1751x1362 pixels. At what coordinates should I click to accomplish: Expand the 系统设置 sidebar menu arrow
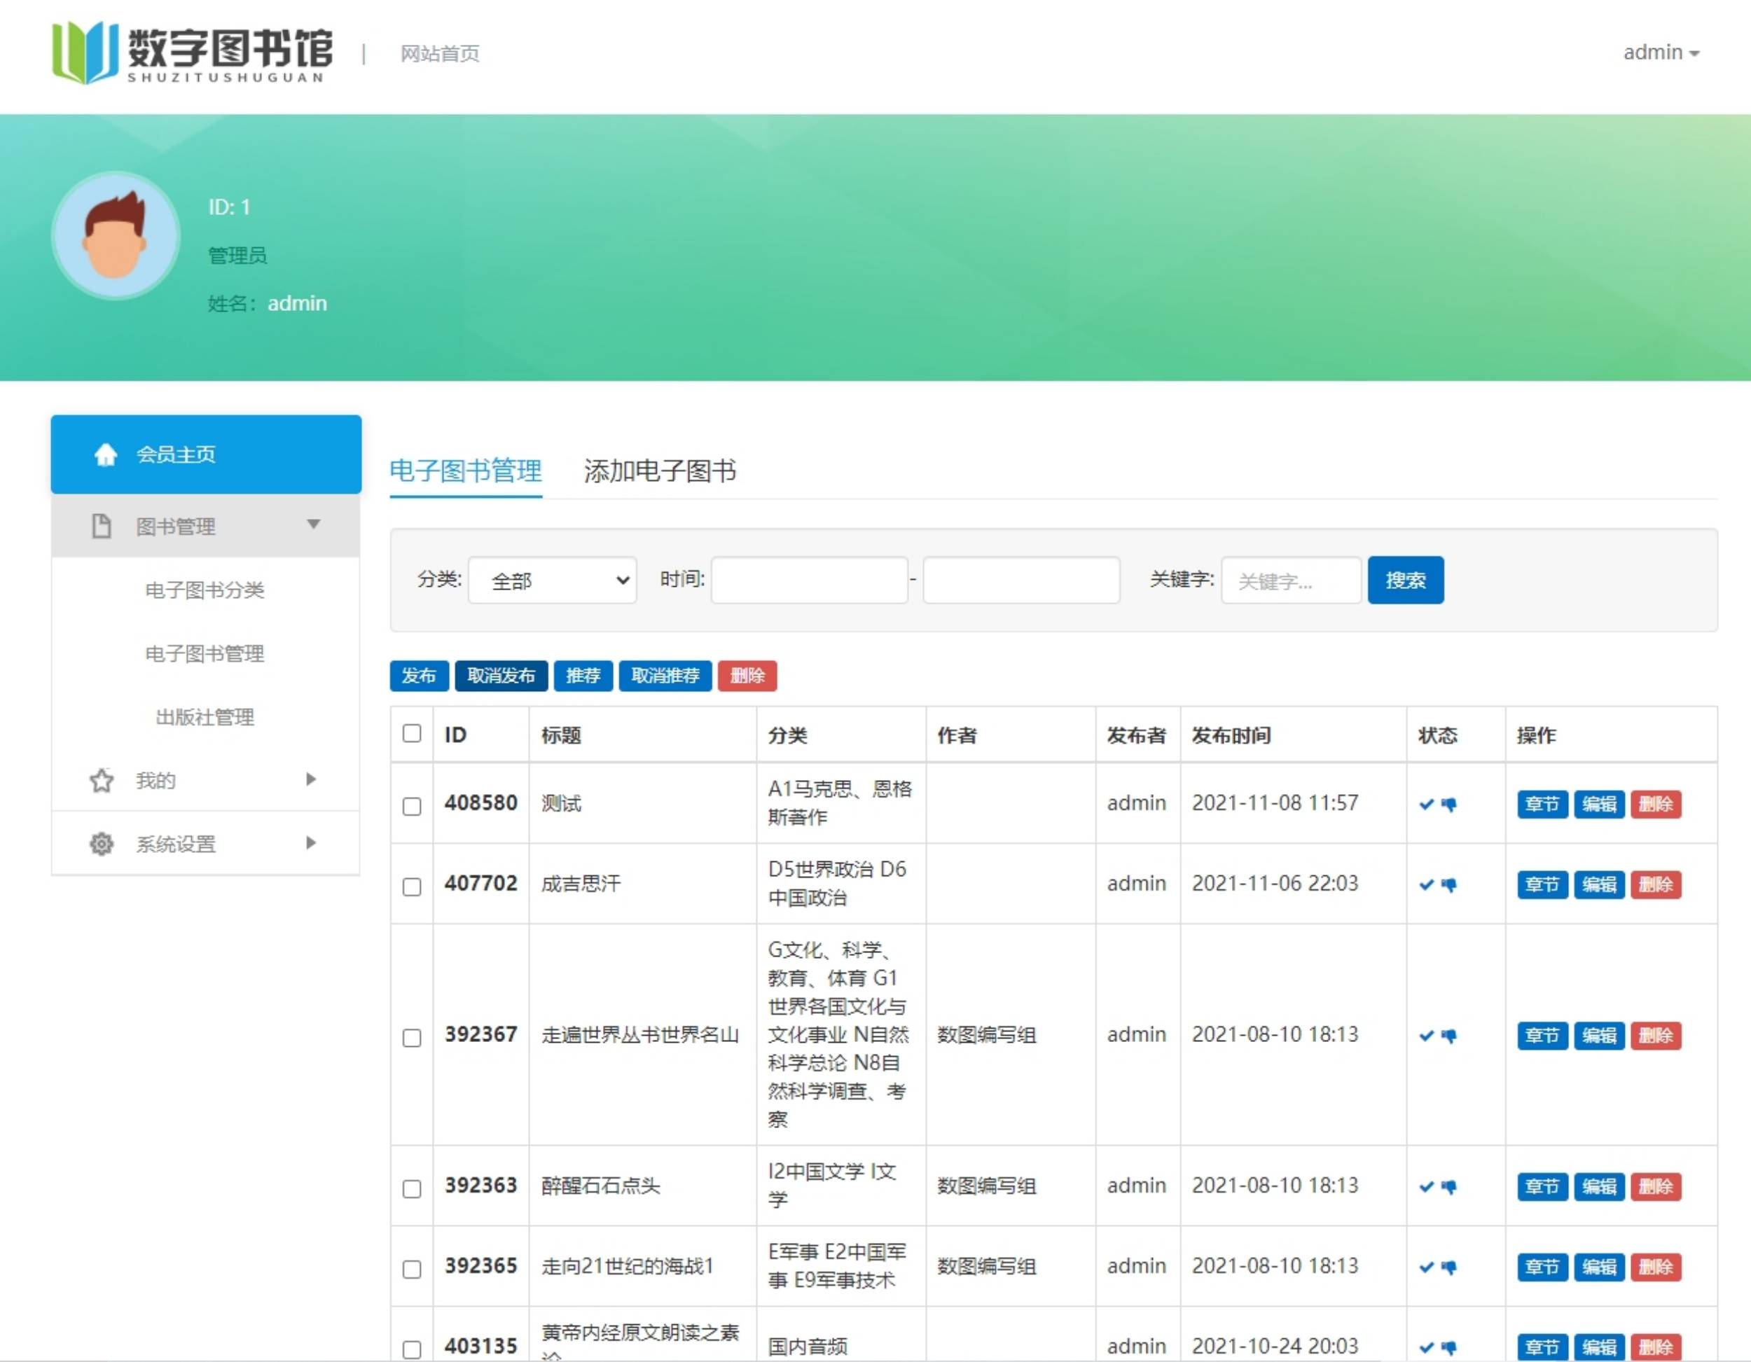coord(311,842)
